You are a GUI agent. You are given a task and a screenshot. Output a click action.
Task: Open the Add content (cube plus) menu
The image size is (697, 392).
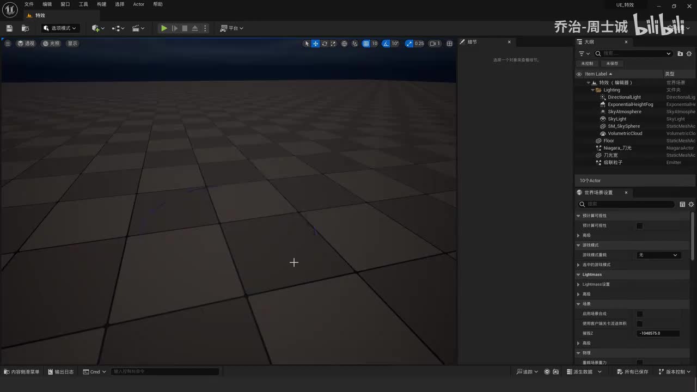tap(98, 28)
